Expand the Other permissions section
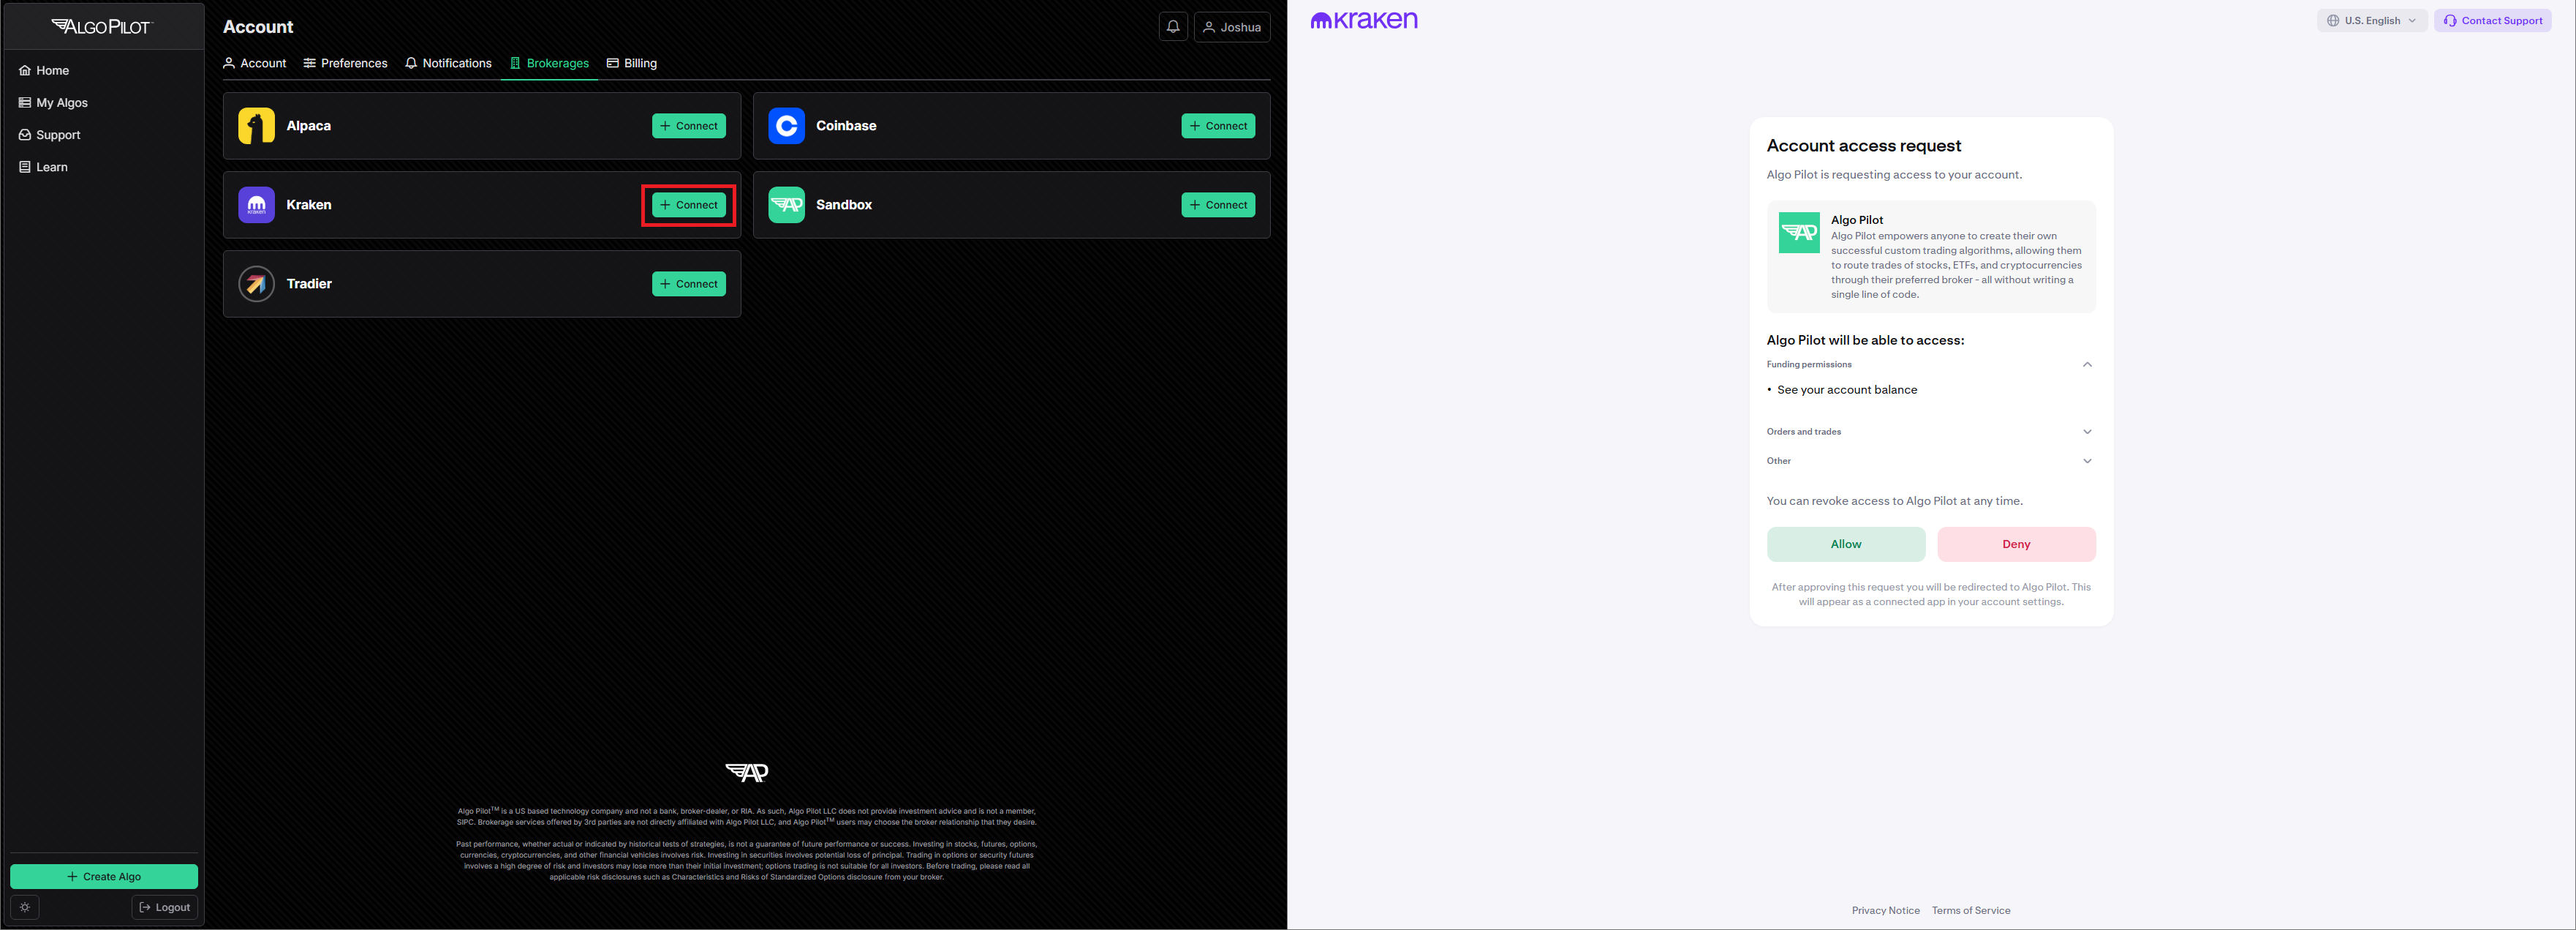The width and height of the screenshot is (2576, 930). pos(2086,462)
